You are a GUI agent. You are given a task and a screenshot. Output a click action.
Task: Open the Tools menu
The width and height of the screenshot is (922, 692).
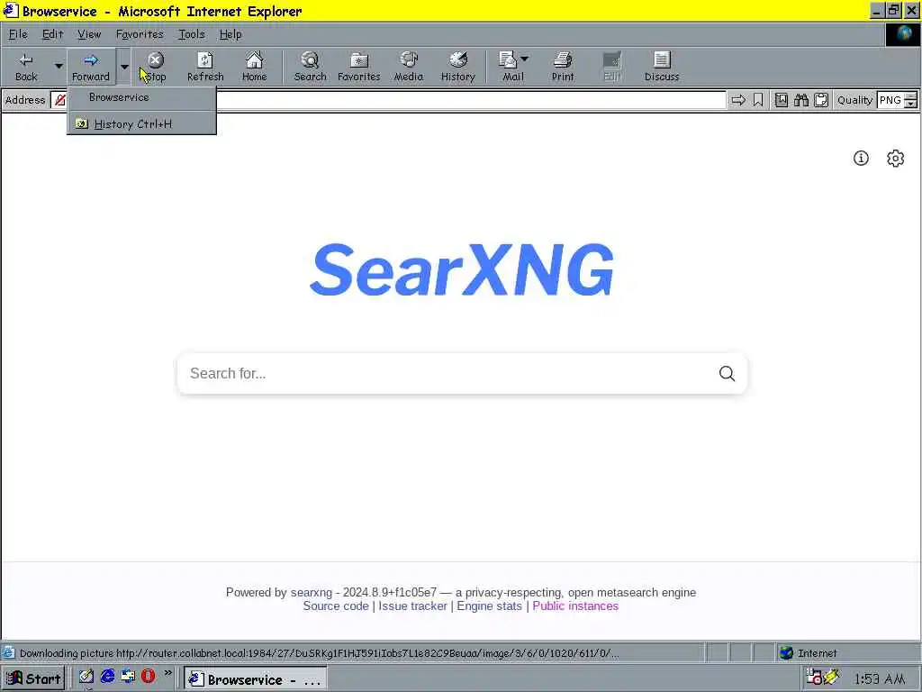tap(192, 34)
